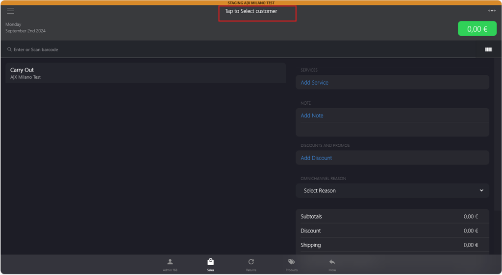Image resolution: width=502 pixels, height=275 pixels.
Task: Focus the Enter or Scan barcode field
Action: click(238, 49)
